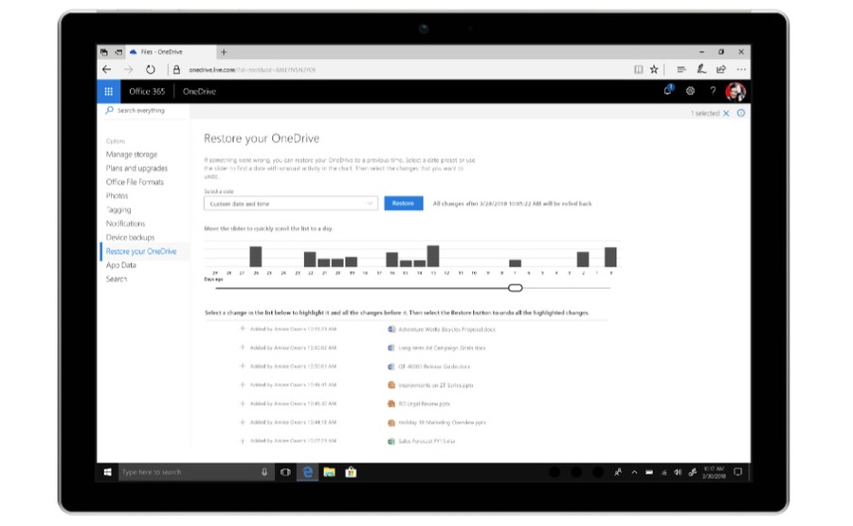Screen dimensions: 853x526
Task: Select Photos in the options sidebar
Action: [x=117, y=196]
